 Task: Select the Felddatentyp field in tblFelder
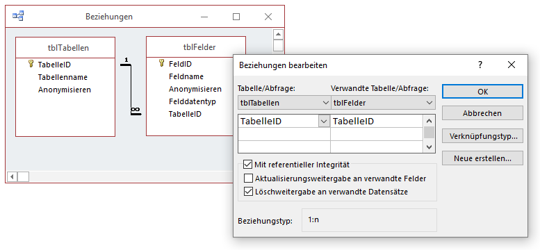[x=193, y=101]
